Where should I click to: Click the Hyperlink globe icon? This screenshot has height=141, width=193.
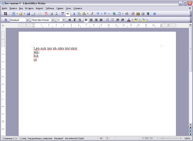pos(114,14)
